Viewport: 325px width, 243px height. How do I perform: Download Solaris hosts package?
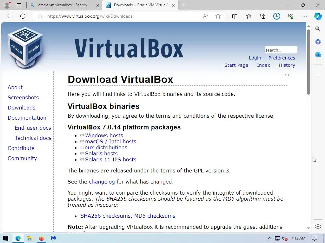[x=101, y=153]
